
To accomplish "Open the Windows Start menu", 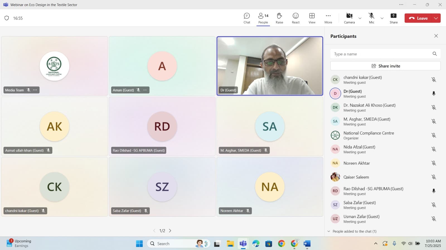I will (x=139, y=244).
